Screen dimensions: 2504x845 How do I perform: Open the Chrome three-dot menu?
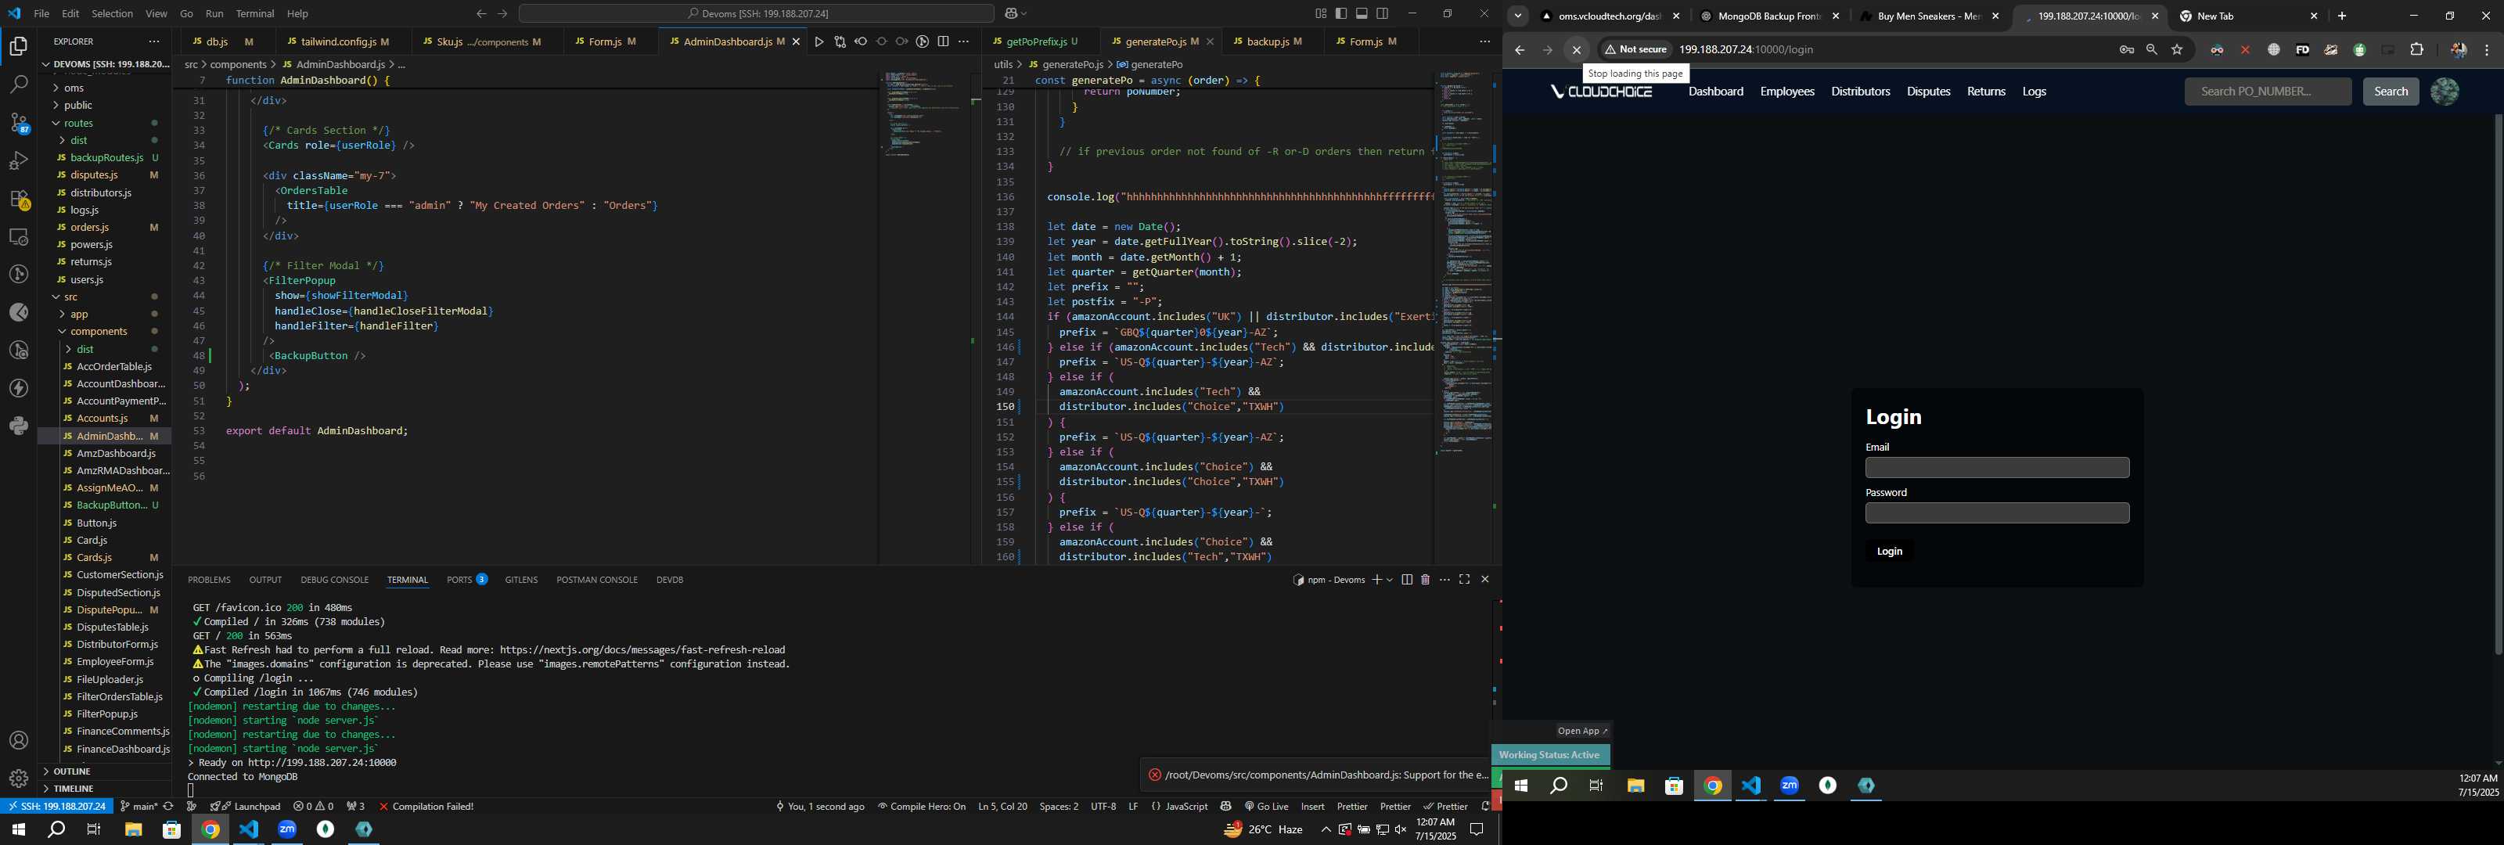tap(2487, 49)
